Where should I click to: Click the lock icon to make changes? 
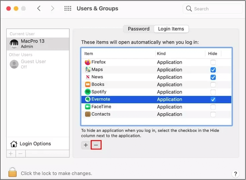[13, 173]
